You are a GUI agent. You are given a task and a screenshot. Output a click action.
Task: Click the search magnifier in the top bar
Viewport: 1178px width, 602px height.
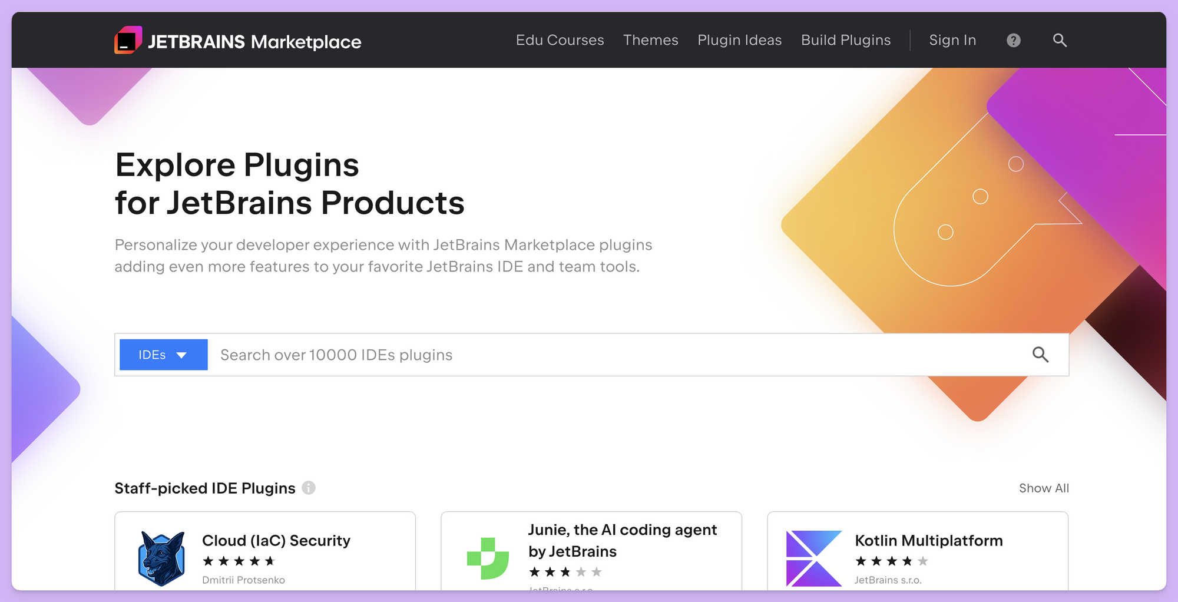point(1059,40)
